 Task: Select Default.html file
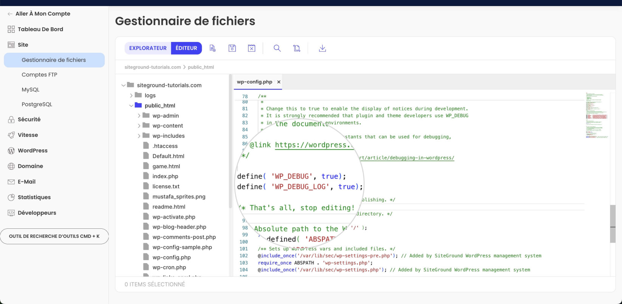tap(168, 156)
